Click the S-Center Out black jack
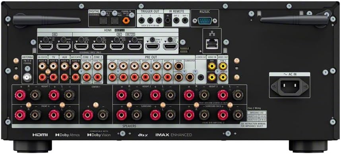This screenshot has height=154, width=341. tap(201, 77)
